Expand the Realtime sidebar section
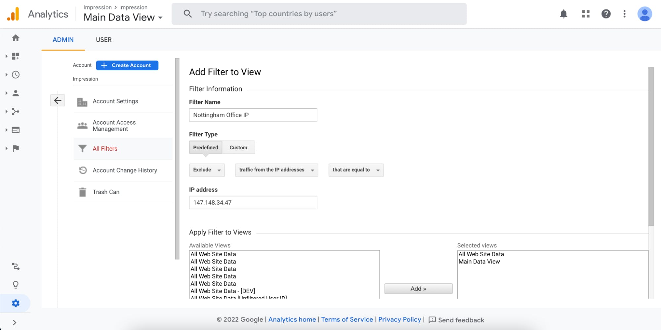 coord(6,75)
